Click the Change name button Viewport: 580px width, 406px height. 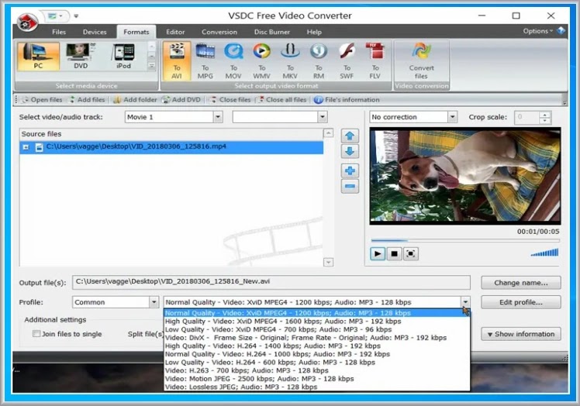coord(521,283)
